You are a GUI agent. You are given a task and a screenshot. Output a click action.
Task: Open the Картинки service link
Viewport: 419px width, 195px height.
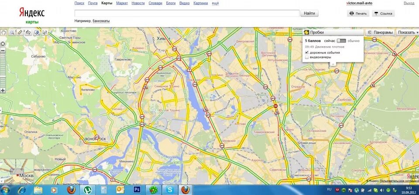click(200, 3)
